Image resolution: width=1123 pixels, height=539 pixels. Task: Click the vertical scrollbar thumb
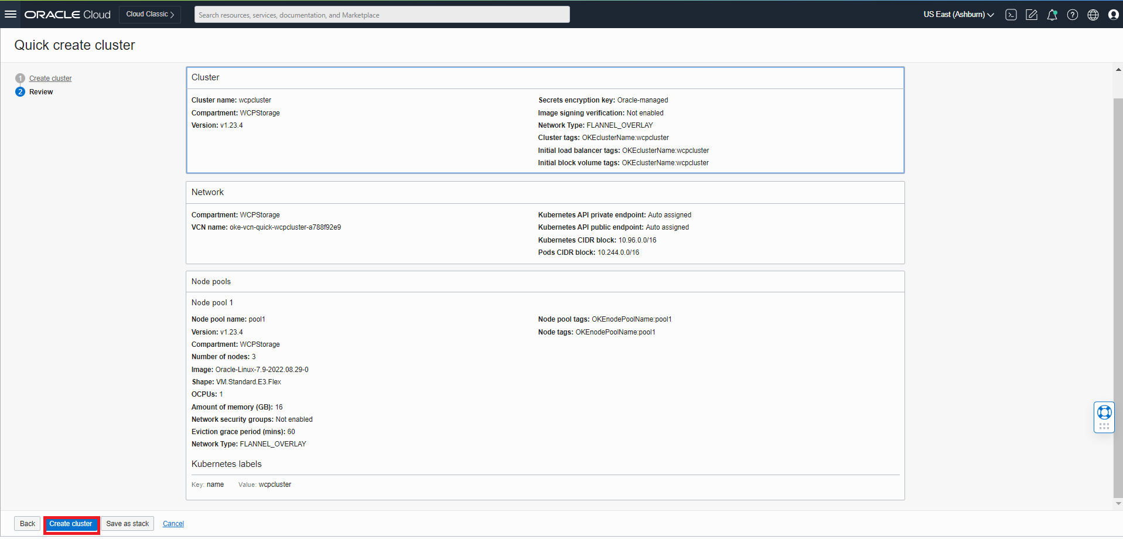point(1118,298)
